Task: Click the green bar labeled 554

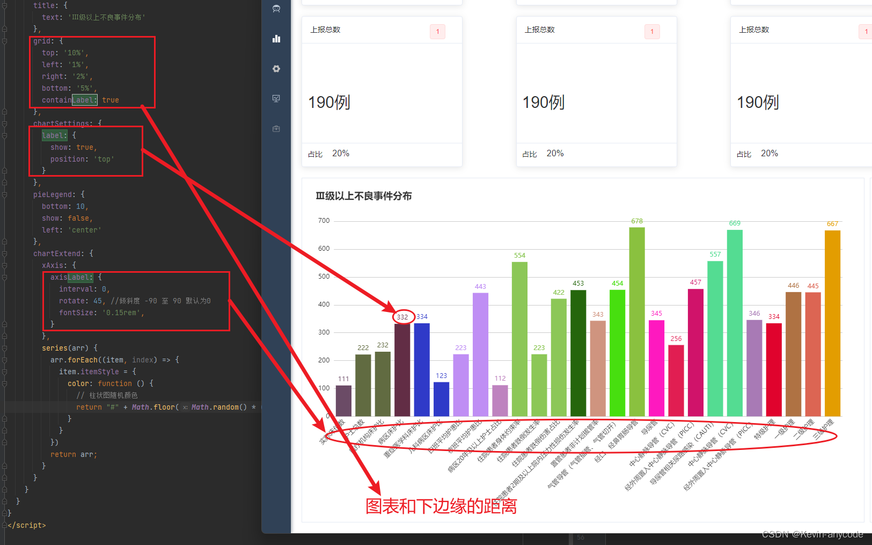Action: coord(519,339)
